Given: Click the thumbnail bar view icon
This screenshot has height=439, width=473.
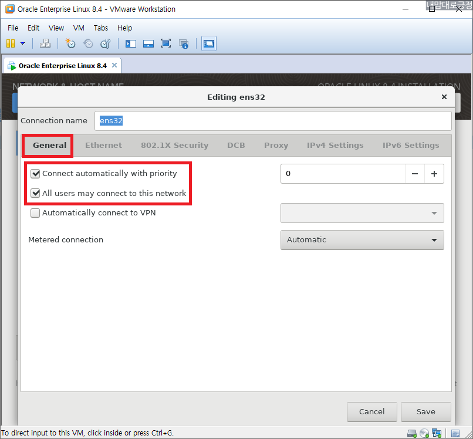Looking at the screenshot, I should (148, 44).
